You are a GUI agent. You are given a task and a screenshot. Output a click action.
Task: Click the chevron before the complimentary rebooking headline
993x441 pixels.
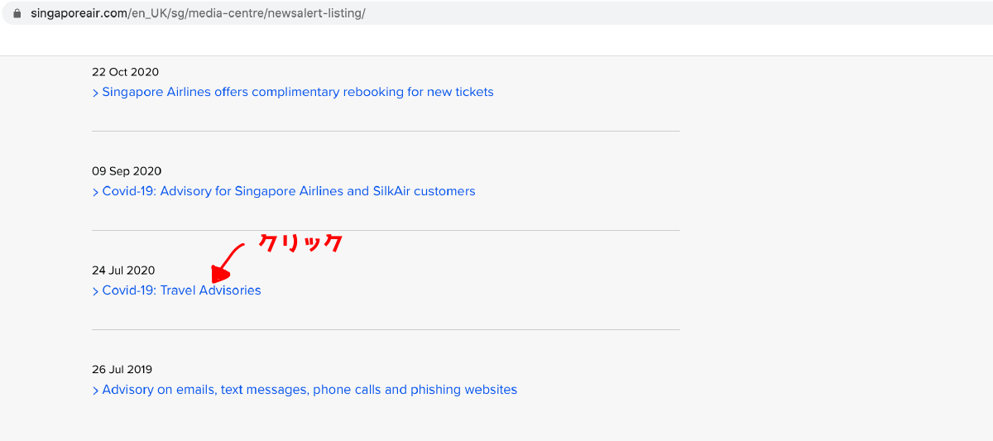(95, 93)
